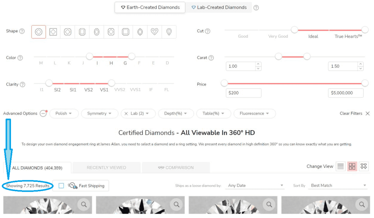
Task: Click the maximum price slider handle
Action: coord(365,83)
